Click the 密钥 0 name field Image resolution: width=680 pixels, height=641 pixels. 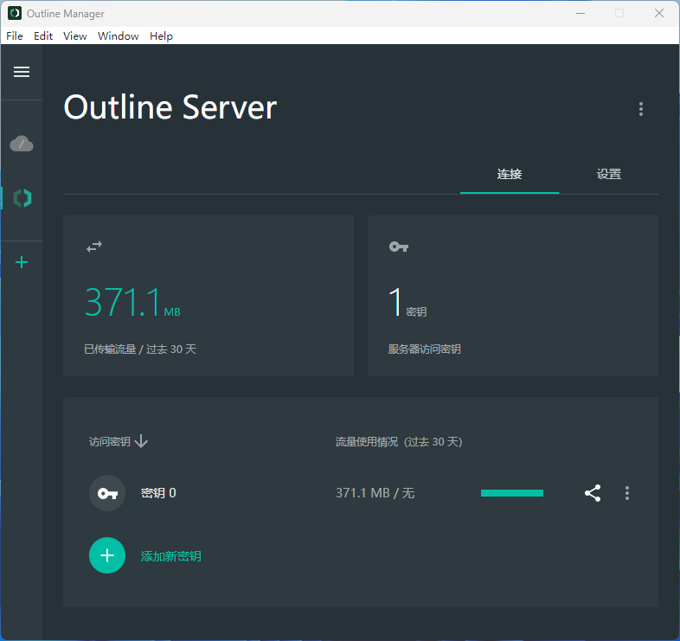tap(159, 493)
